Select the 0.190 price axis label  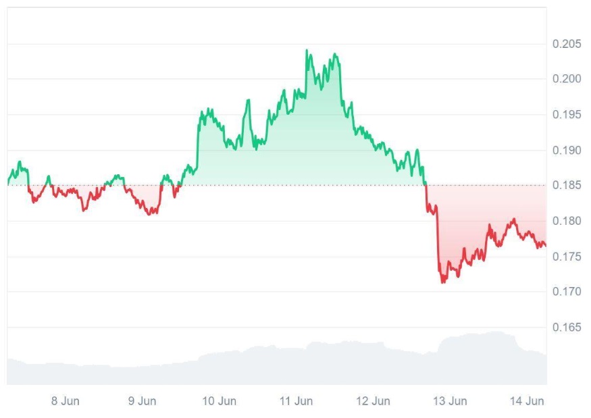pyautogui.click(x=566, y=150)
